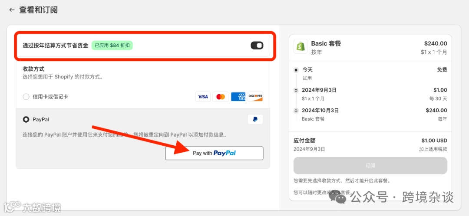Click the Discover card icon
469x216 pixels.
coord(255,97)
